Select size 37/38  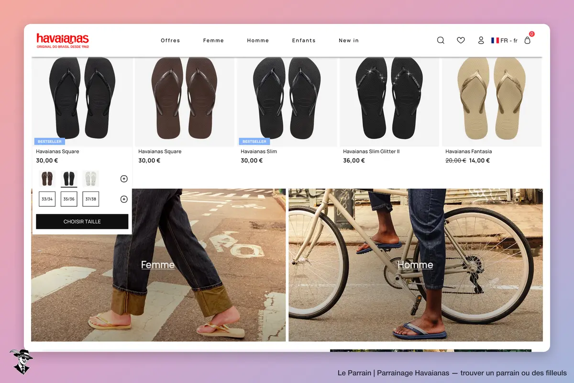pos(91,199)
